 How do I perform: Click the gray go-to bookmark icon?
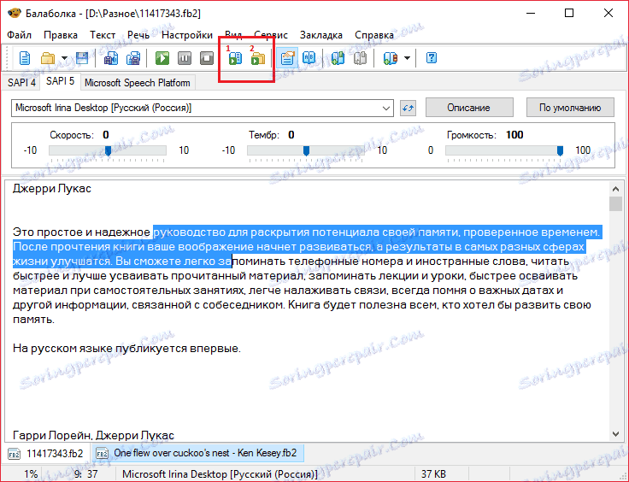(x=361, y=58)
